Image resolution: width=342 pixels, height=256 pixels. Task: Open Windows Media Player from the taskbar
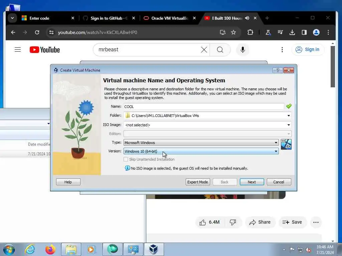point(91,249)
